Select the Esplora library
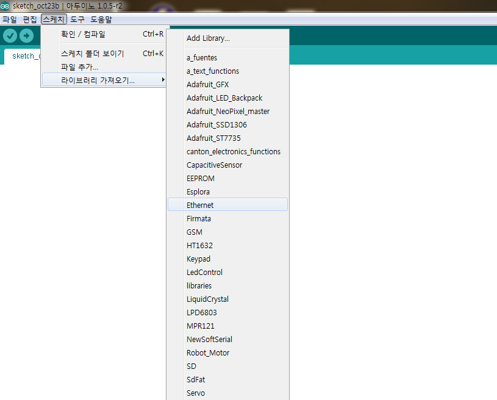497x400 pixels. coord(227,192)
